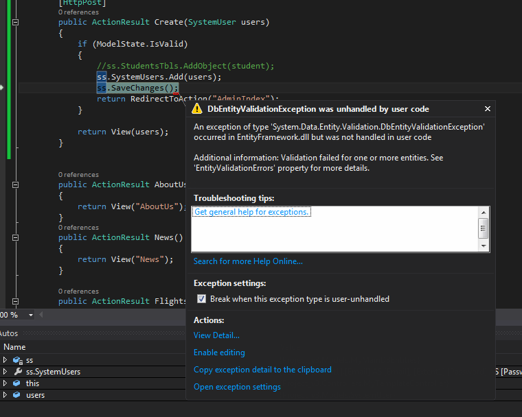Click 'Search for more Help Online...'
This screenshot has height=417, width=522.
click(x=248, y=261)
